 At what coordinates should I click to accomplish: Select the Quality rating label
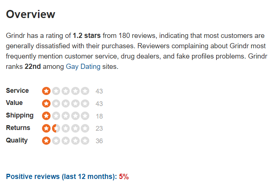[17, 140]
